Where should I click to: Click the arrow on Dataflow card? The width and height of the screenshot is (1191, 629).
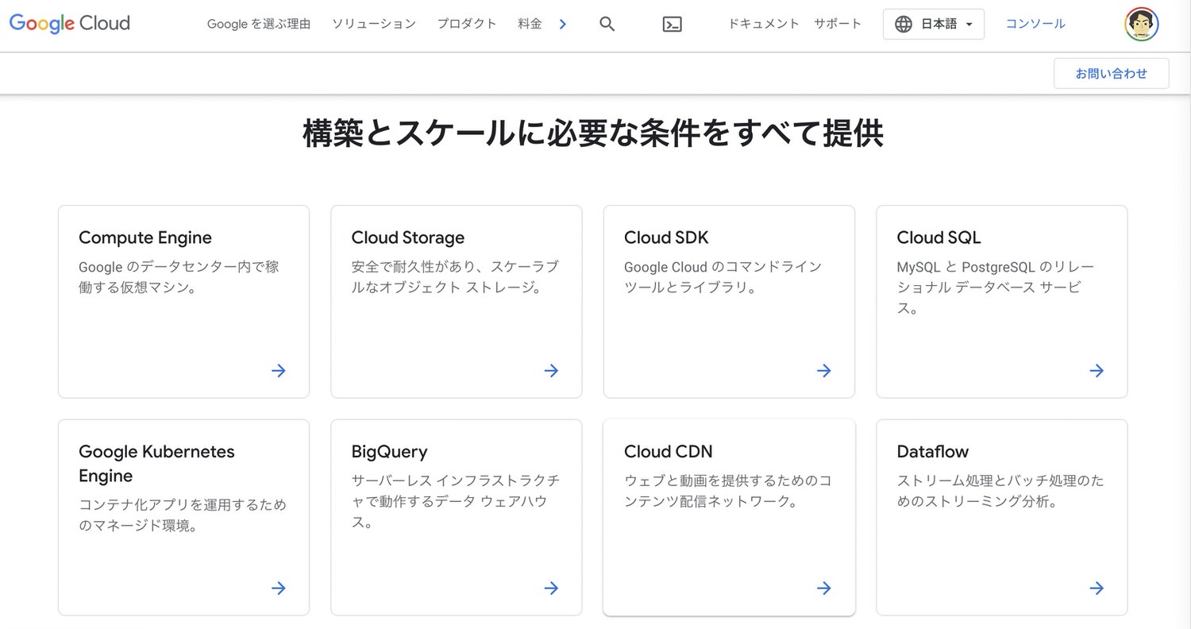click(1097, 588)
